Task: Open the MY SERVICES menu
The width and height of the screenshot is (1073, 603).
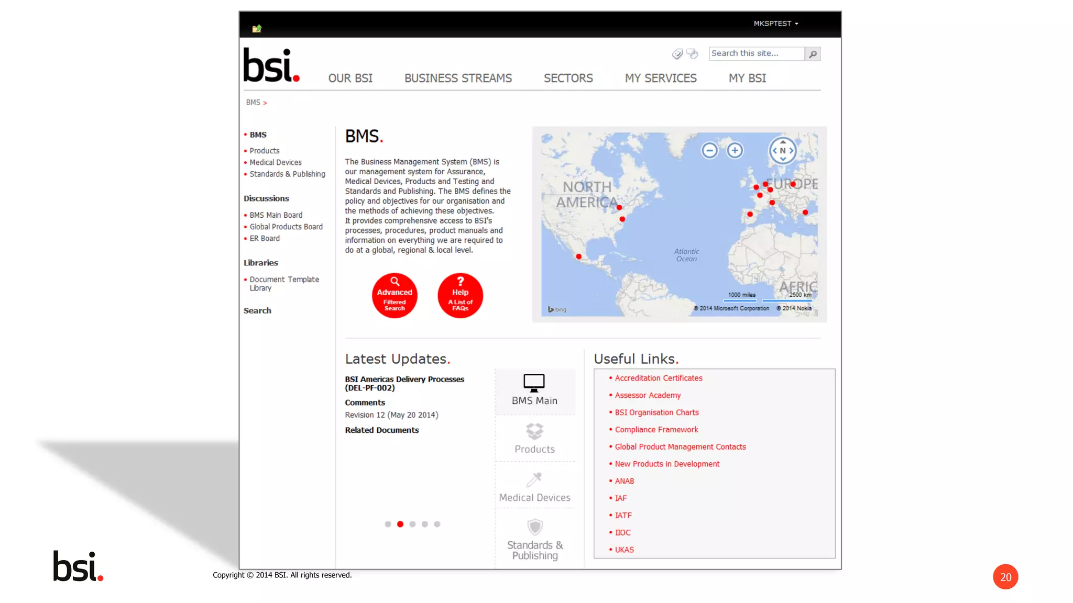Action: click(661, 78)
